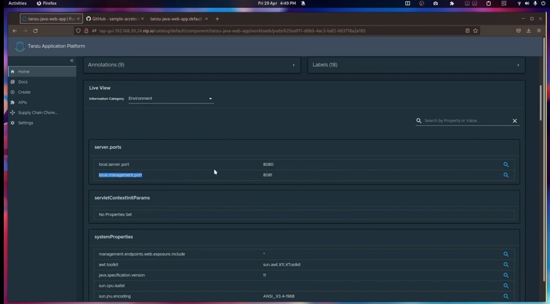Click the volume icon in top bar
Viewport: 550px width, 304px height.
pos(527,3)
